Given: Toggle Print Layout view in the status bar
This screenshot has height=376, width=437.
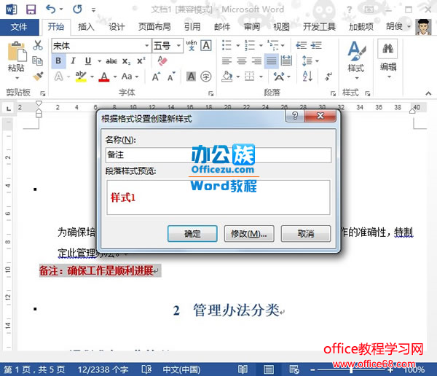Looking at the screenshot, I should pos(269,369).
